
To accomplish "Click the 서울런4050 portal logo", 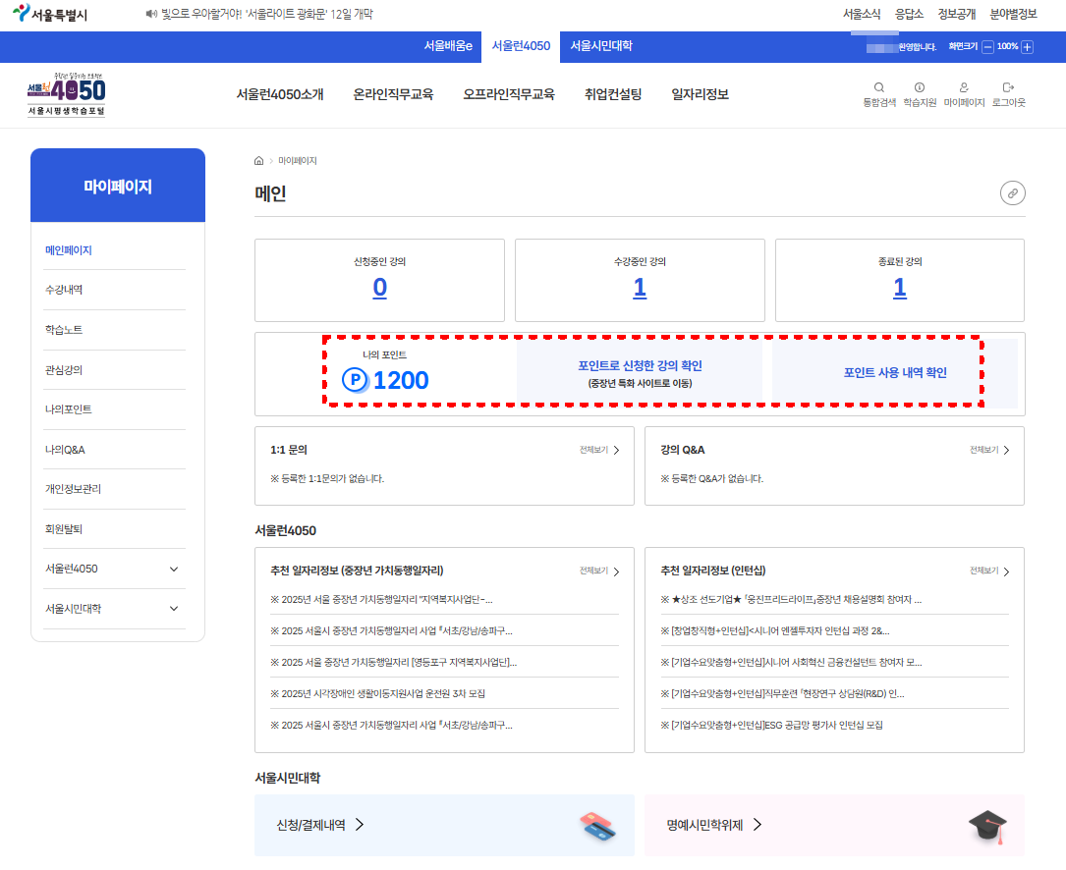I will tap(66, 94).
